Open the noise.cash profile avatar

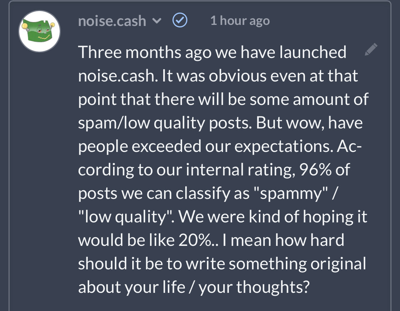39,31
